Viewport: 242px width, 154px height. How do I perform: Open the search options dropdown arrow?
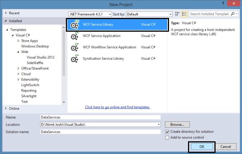coord(237,14)
